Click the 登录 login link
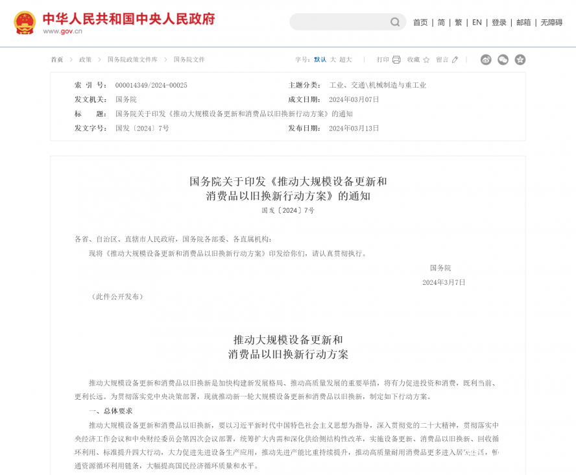 (498, 22)
